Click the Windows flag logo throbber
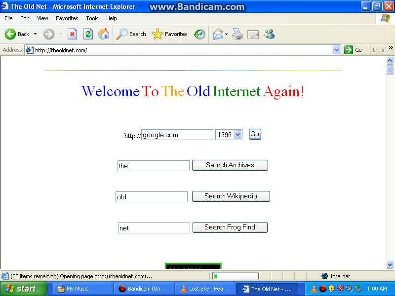 [x=386, y=18]
